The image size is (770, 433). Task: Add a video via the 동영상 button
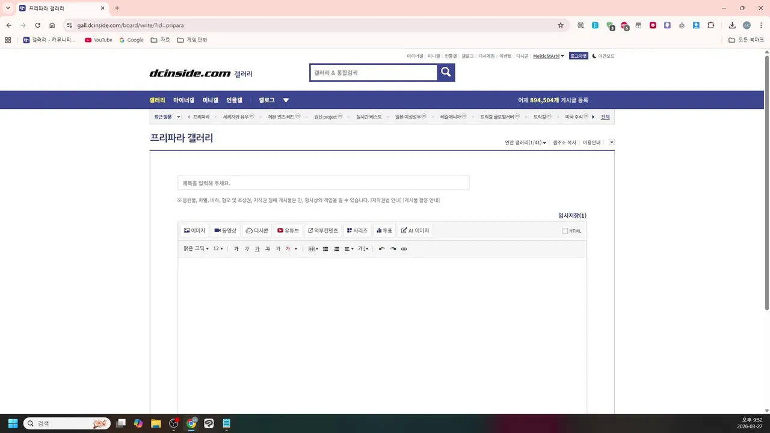(x=226, y=230)
